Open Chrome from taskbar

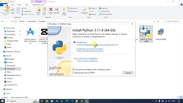click(82, 101)
